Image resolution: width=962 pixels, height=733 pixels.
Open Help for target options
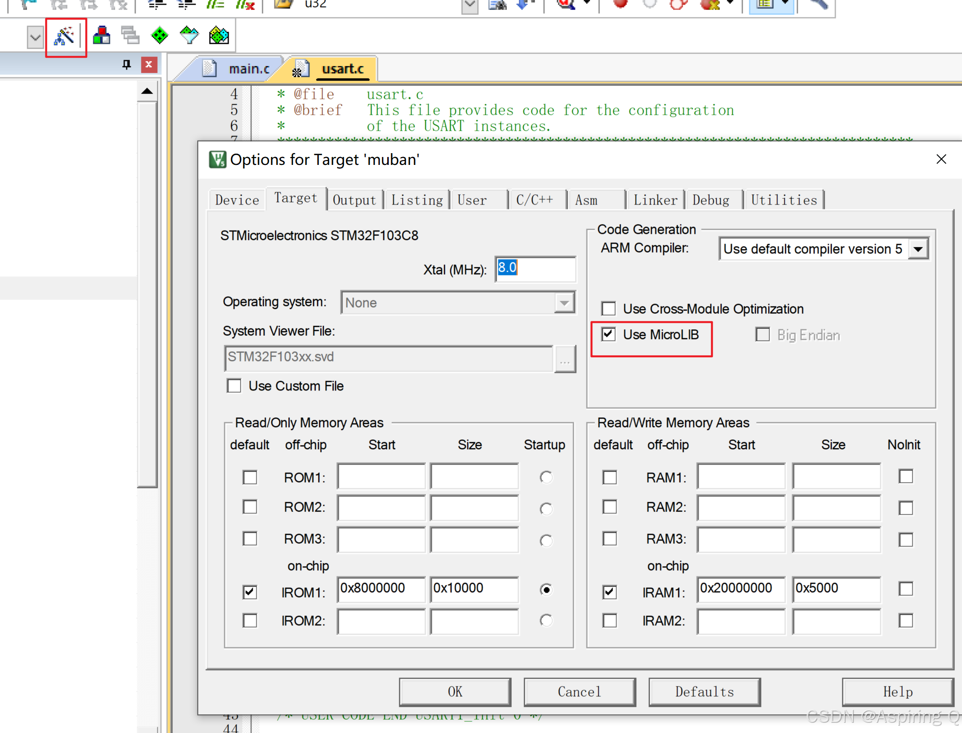pos(898,692)
